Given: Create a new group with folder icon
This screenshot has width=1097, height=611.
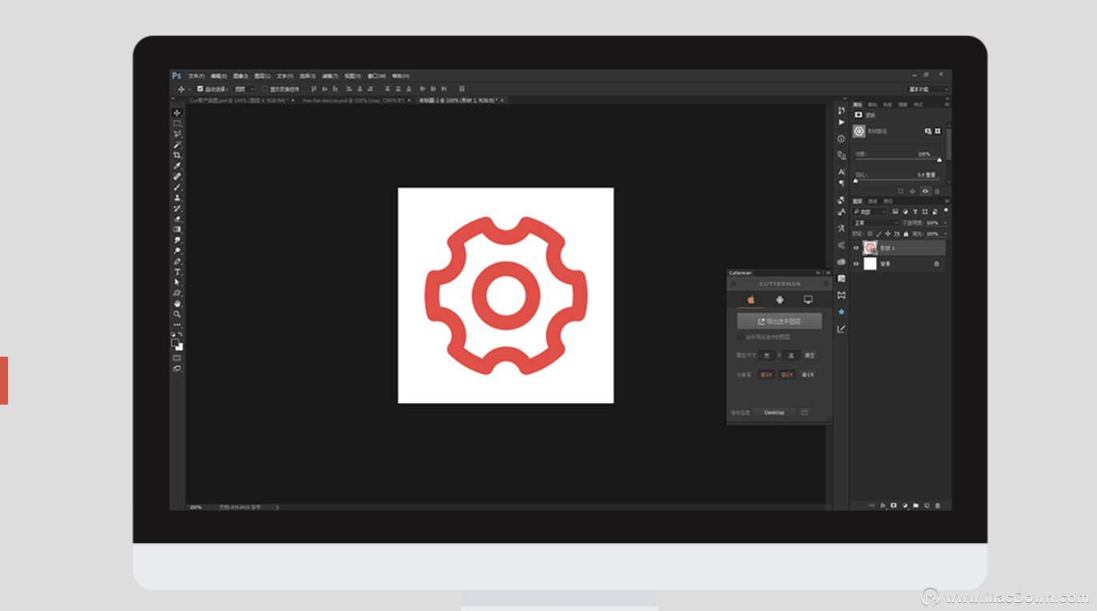Looking at the screenshot, I should pos(916,505).
